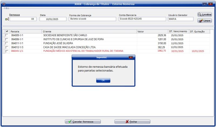The height and width of the screenshot is (127, 216).
Task: Toggle the select-all checkbox in table header
Action: (x=7, y=31)
